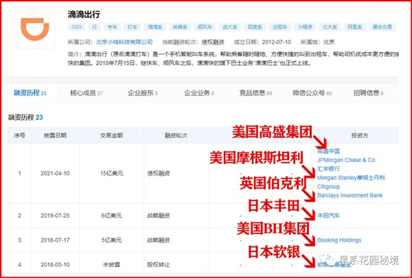Screen dimensions: 412x278
Task: Click the 滴滴出行 page title
Action: [x=84, y=14]
